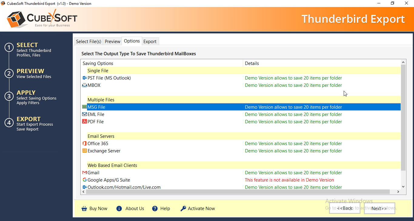Screen dimensions: 414x221
Task: Click the CubexSoft logo
Action: [x=42, y=18]
